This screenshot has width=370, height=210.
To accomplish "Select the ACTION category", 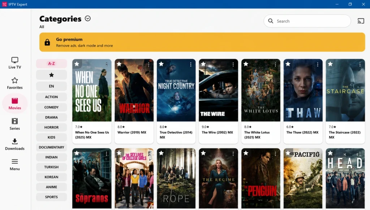I will (51, 97).
